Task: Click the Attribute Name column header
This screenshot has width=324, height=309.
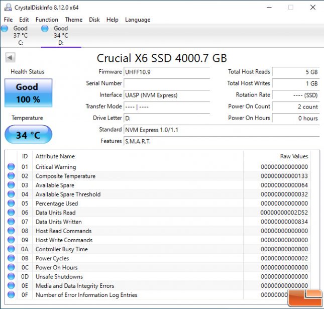Action: click(x=138, y=156)
